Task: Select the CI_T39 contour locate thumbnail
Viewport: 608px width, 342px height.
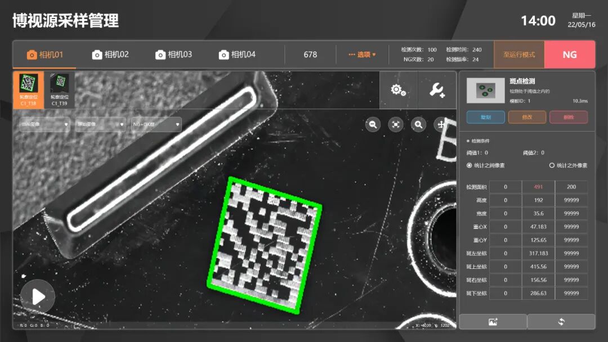Action: point(60,90)
